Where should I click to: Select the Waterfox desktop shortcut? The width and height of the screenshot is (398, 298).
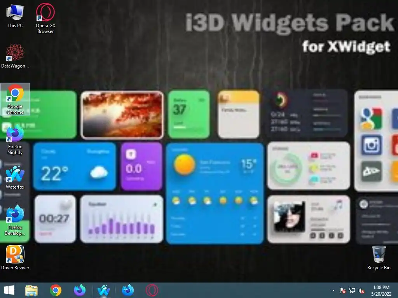pos(15,177)
